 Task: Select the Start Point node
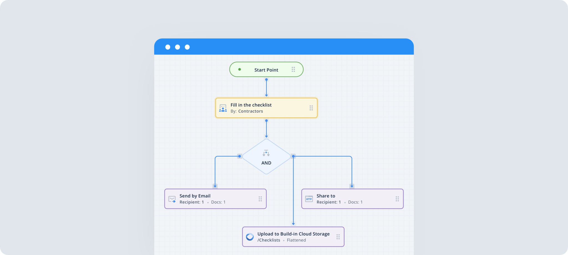pyautogui.click(x=266, y=69)
